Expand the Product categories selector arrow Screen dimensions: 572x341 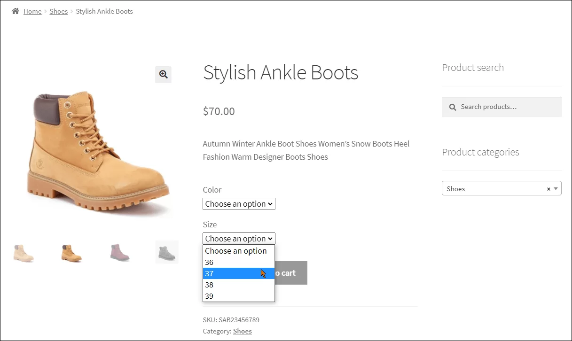(556, 188)
